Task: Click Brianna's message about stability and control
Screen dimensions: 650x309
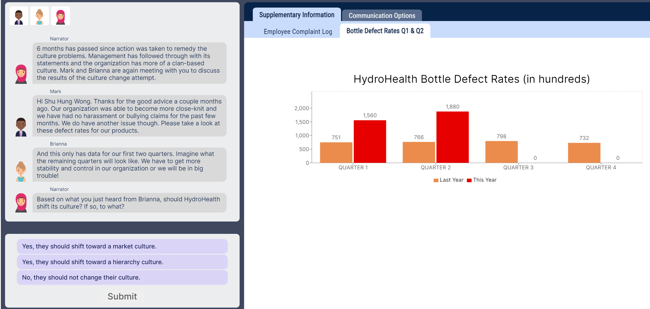Action: (x=129, y=165)
